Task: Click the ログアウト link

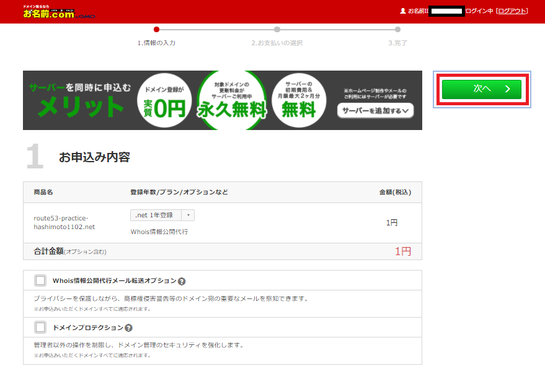Action: point(512,11)
